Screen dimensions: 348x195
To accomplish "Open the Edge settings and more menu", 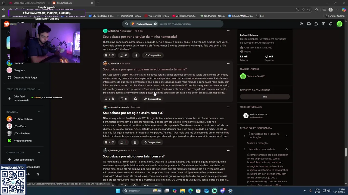I will [337, 10].
